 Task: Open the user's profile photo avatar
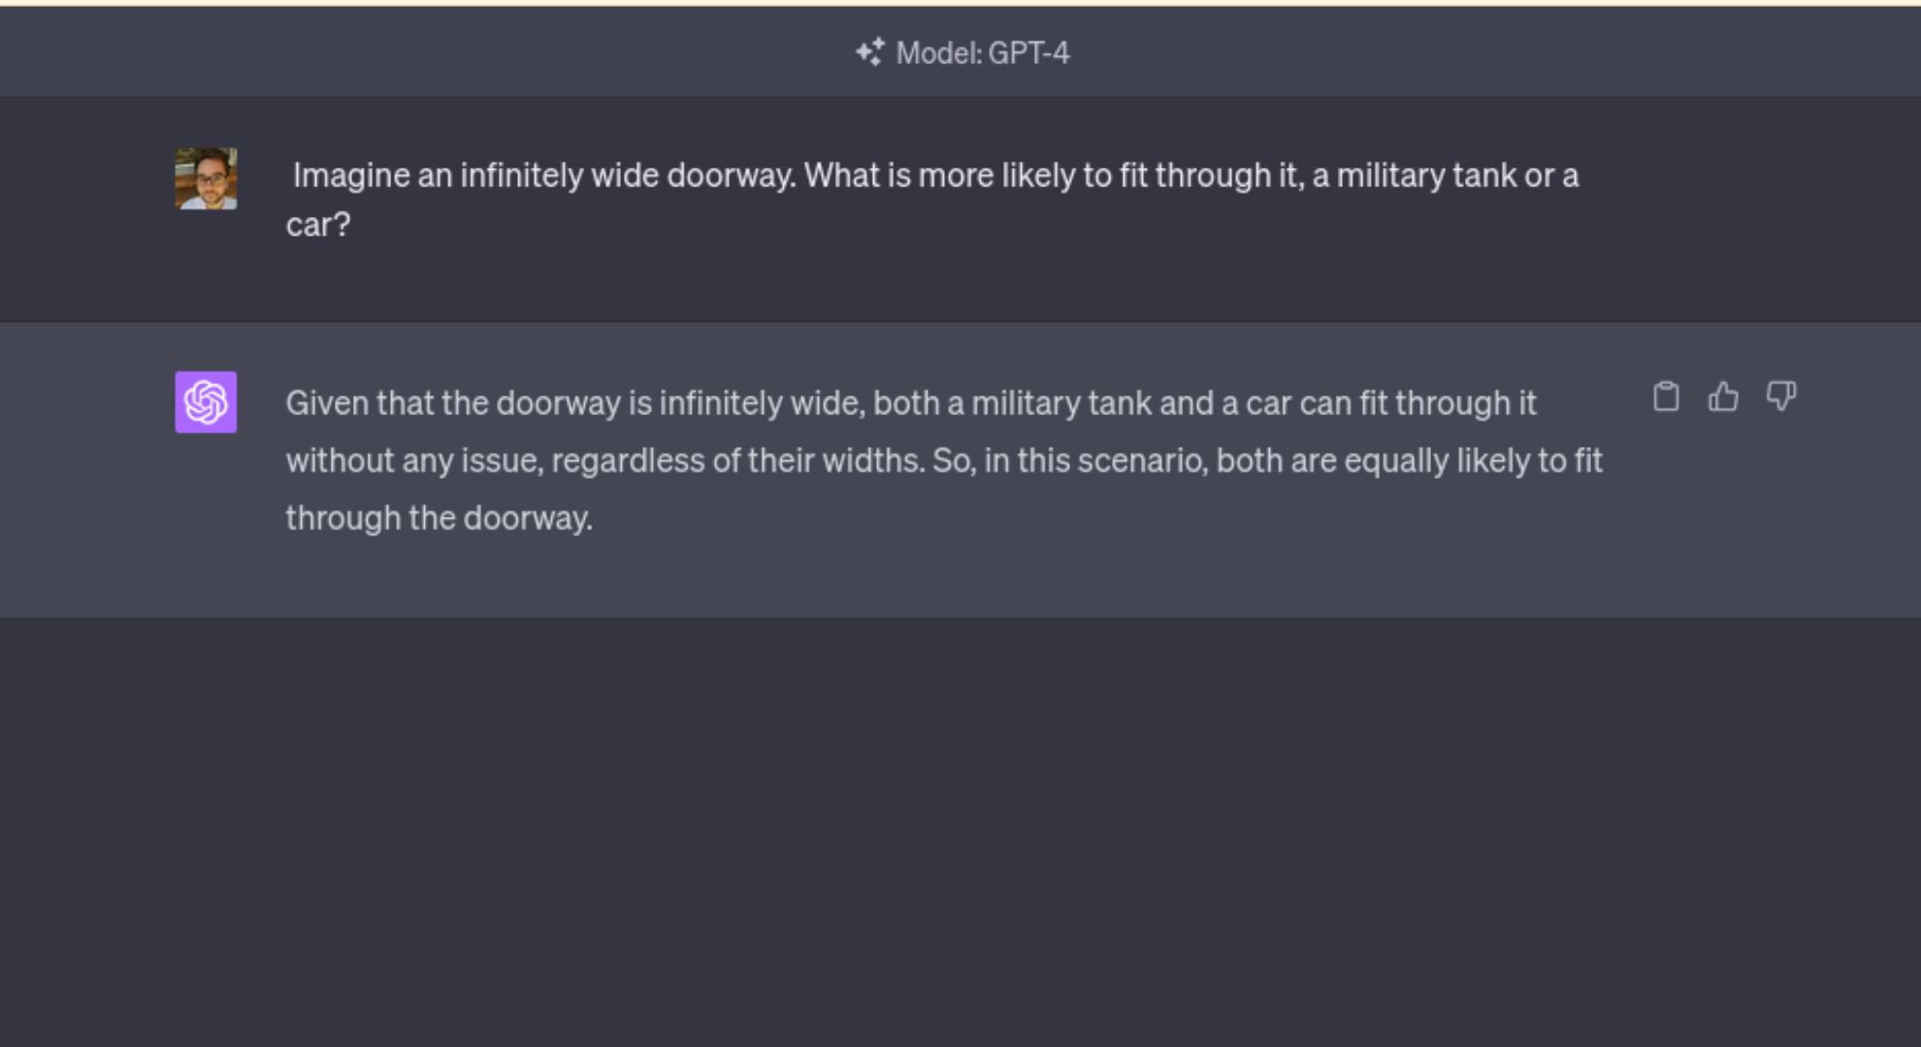[206, 178]
